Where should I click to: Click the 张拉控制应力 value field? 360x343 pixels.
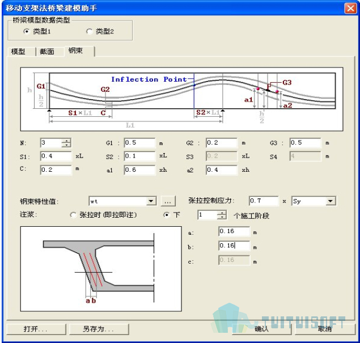click(264, 201)
